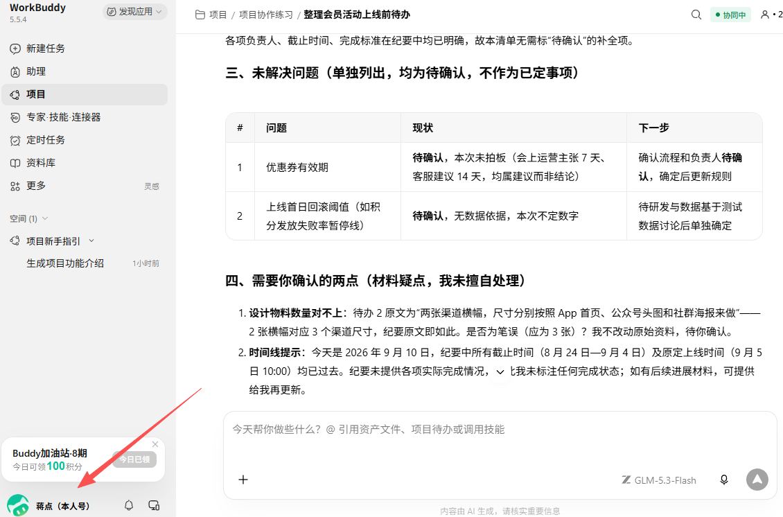Close the Buddy加油站 card
The width and height of the screenshot is (783, 517).
155,444
